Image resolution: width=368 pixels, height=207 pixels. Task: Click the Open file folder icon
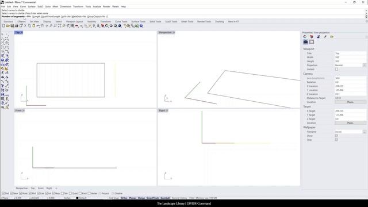7,26
